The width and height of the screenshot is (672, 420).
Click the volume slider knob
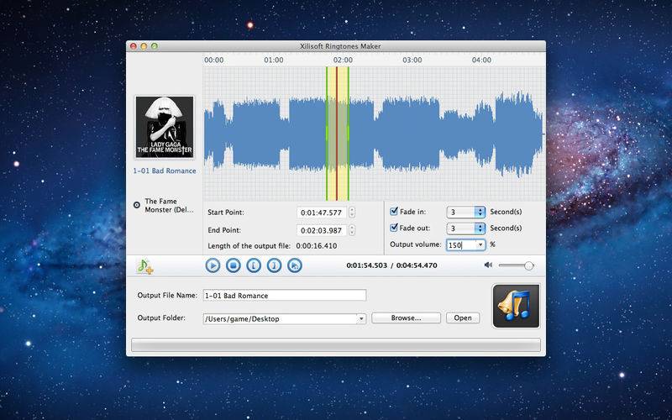coord(529,265)
